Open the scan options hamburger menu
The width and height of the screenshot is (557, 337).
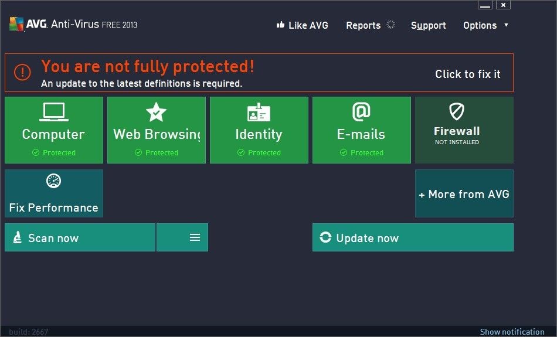click(x=195, y=237)
